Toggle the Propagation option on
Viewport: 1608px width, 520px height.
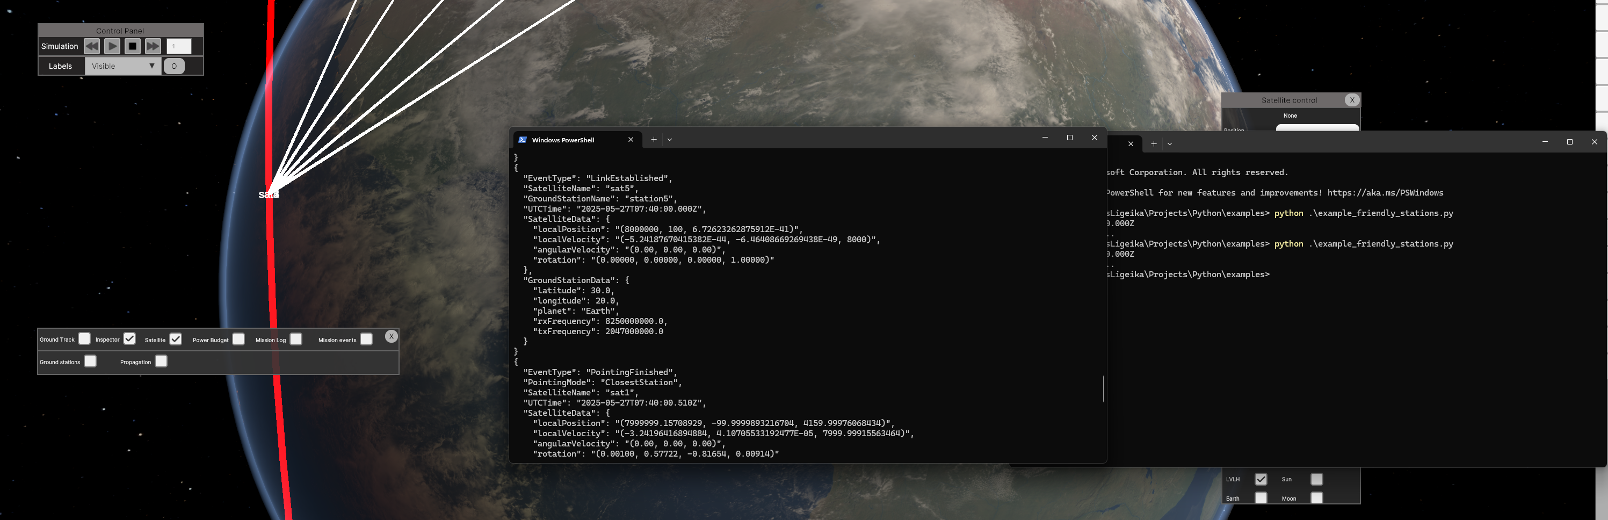point(162,361)
